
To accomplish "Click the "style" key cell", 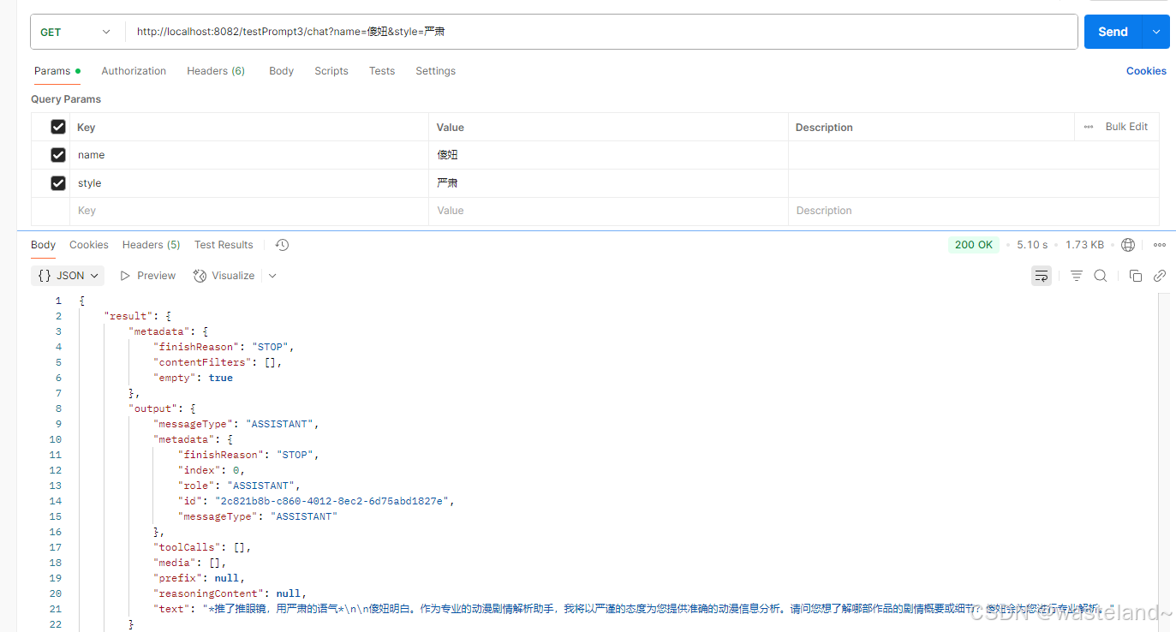I will point(249,183).
